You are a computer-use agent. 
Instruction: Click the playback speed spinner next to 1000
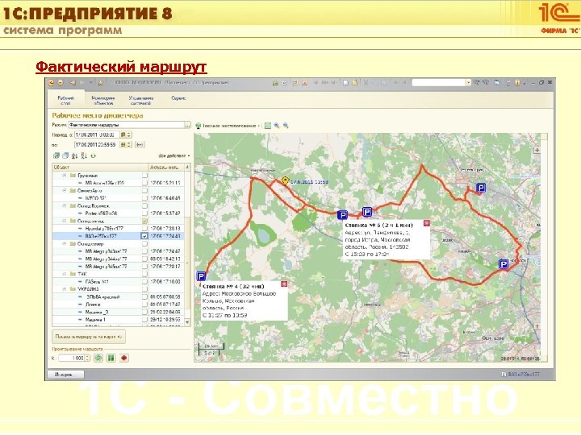[x=87, y=358]
